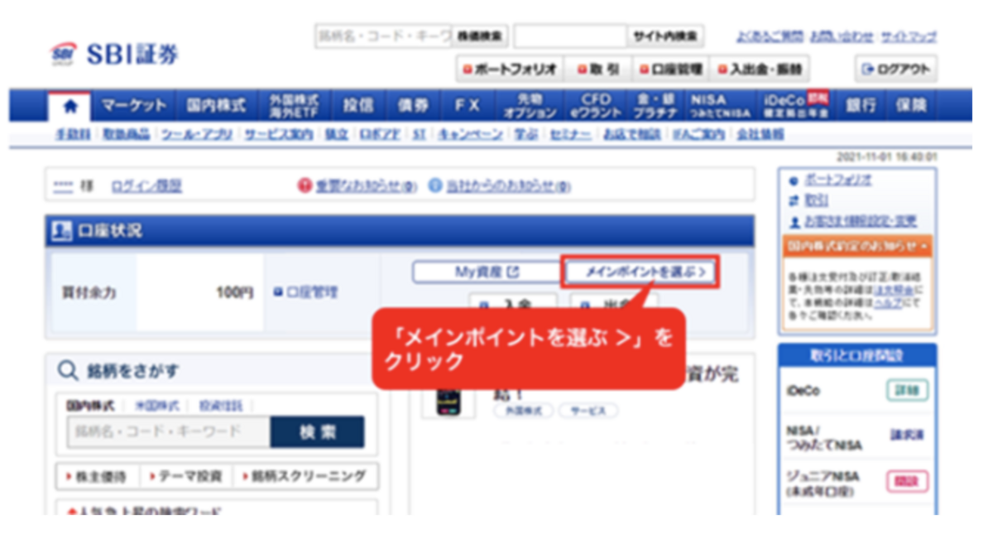993x549 pixels.
Task: Click the blue info icon for 当社からのお知らせ
Action: (x=435, y=187)
